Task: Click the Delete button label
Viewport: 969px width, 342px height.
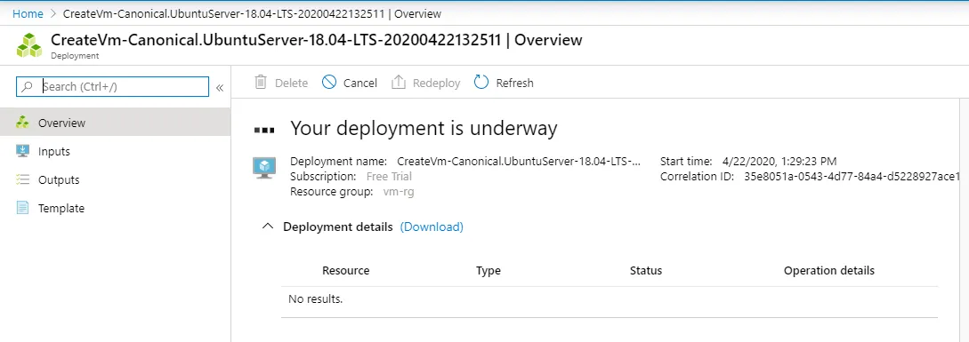Action: coord(291,83)
